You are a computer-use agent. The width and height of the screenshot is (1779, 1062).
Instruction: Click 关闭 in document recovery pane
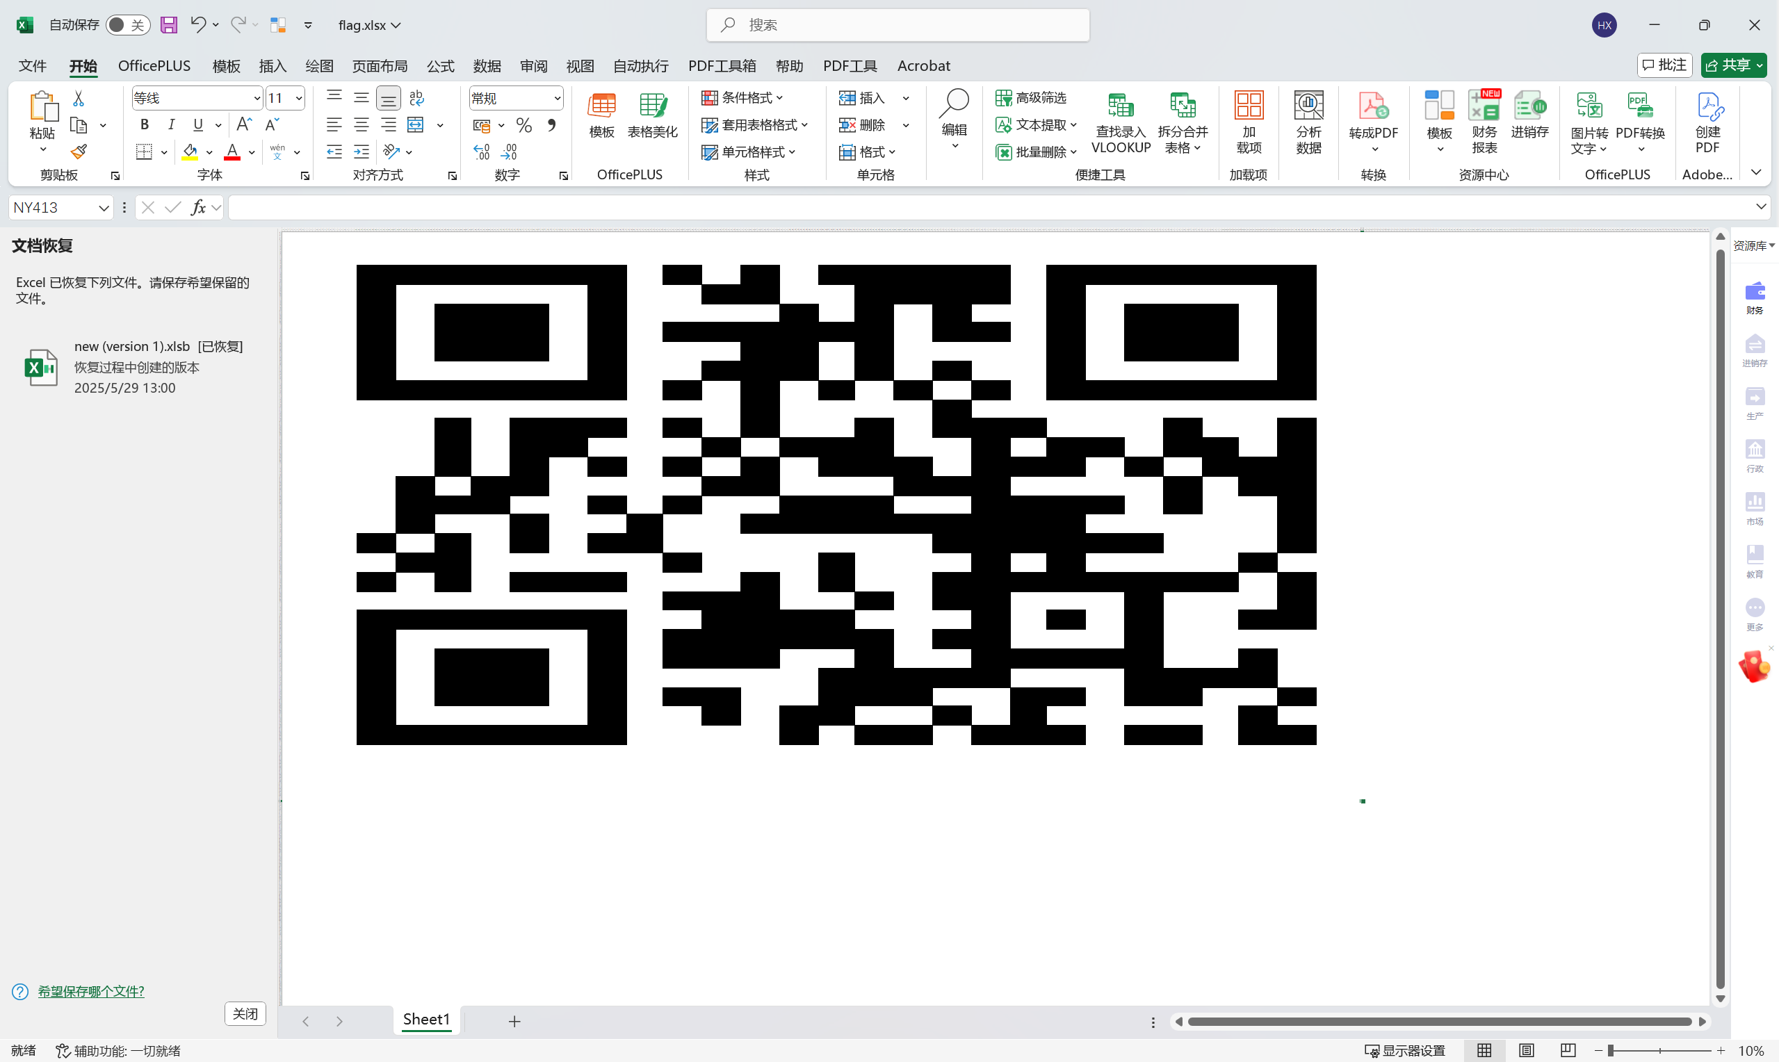[x=245, y=1013]
